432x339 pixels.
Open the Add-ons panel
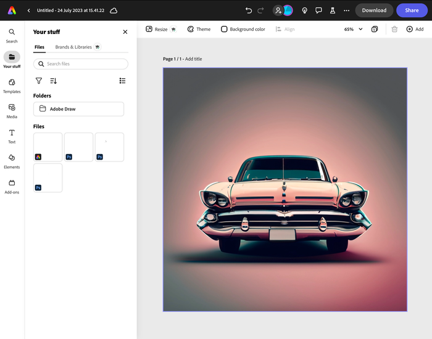12,186
